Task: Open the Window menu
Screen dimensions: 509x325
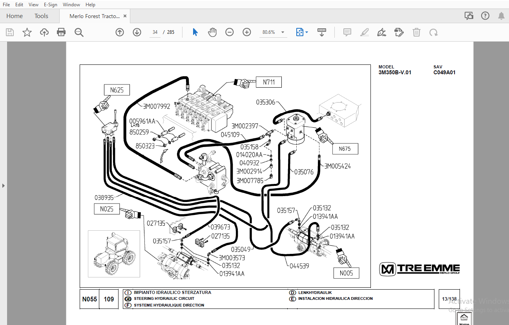Action: [x=71, y=5]
